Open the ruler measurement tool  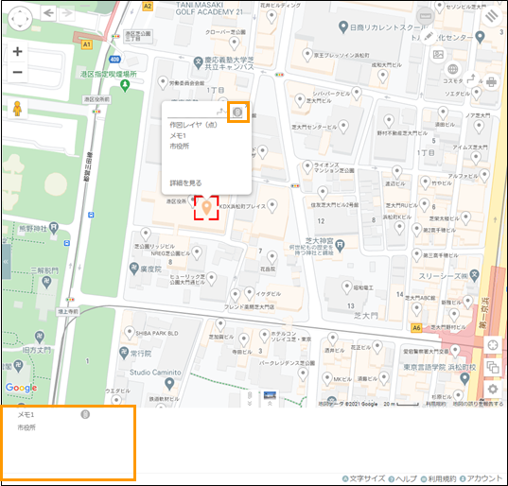pos(426,16)
